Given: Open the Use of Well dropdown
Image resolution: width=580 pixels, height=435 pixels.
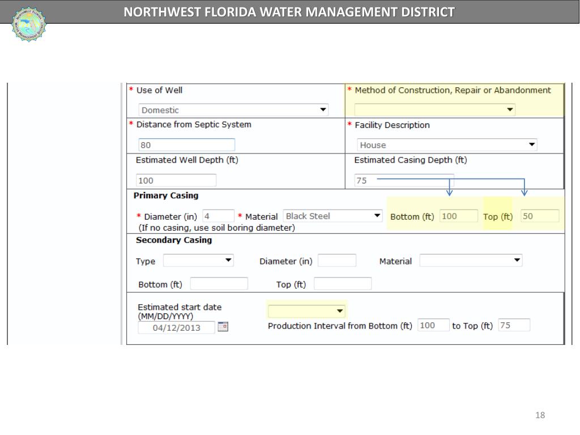Looking at the screenshot, I should 233,110.
